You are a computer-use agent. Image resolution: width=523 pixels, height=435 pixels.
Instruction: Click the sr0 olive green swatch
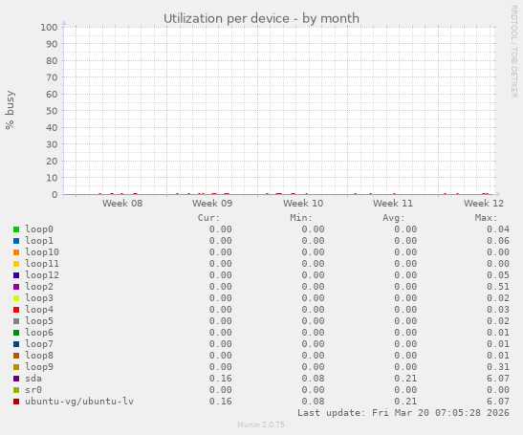point(16,390)
